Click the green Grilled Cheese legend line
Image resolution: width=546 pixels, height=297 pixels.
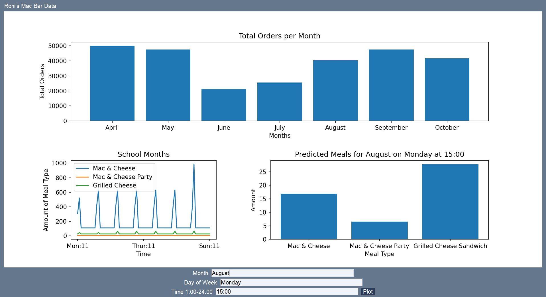click(x=83, y=185)
